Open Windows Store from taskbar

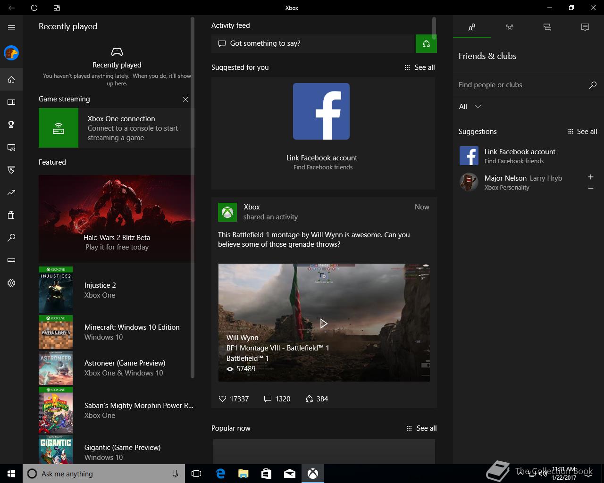267,474
